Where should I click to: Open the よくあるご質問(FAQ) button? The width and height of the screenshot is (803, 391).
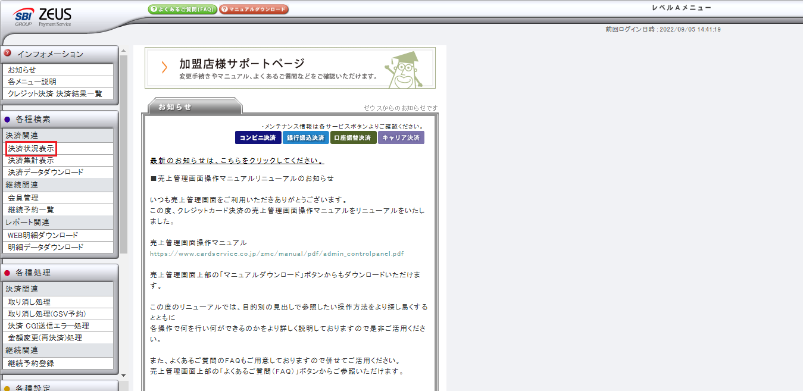click(182, 10)
